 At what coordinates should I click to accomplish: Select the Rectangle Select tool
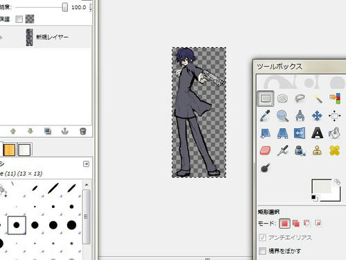265,98
